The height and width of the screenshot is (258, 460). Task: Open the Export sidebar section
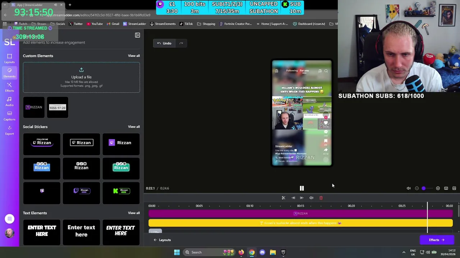(9, 130)
